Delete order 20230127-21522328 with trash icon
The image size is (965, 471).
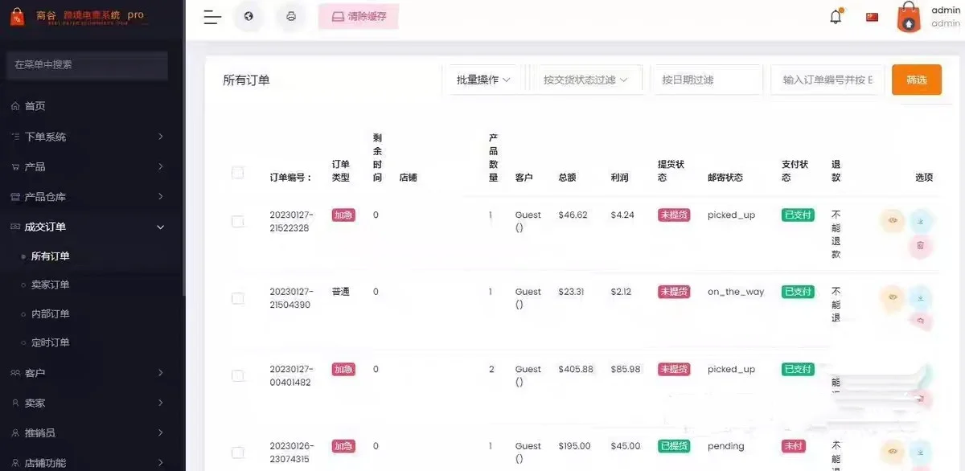(921, 246)
